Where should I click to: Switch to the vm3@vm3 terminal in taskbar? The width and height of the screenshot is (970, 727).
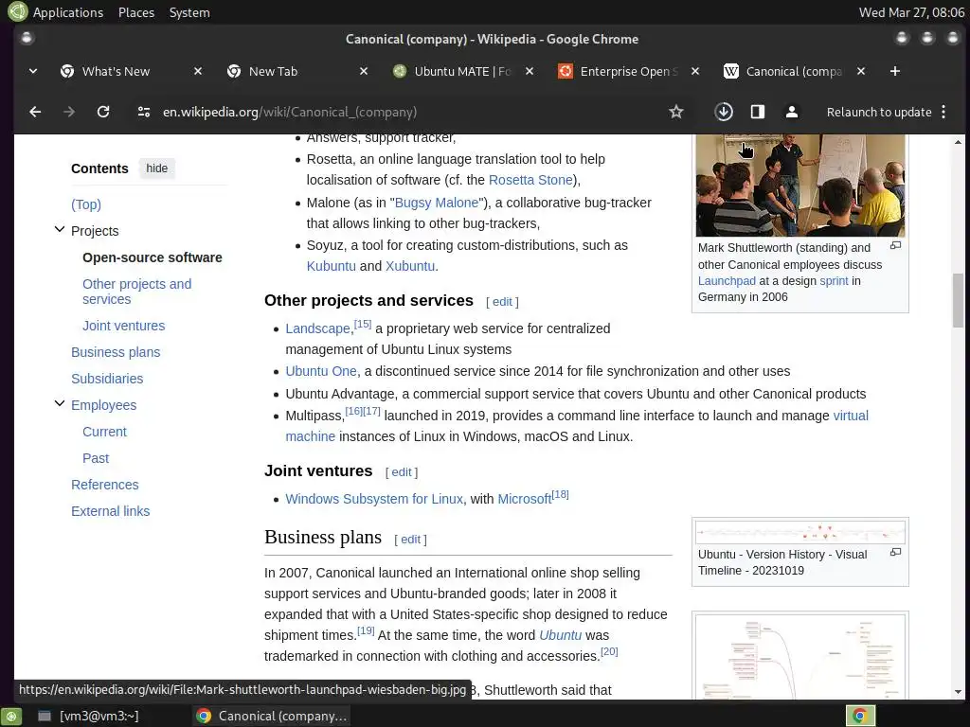click(90, 716)
